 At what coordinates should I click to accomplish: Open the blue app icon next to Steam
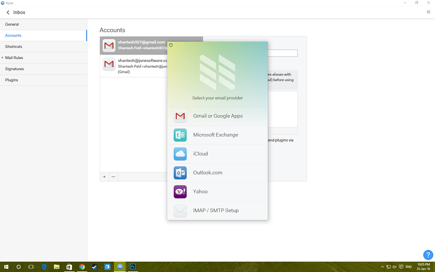[107, 267]
